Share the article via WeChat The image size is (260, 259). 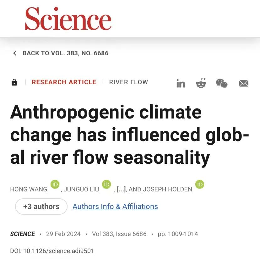[x=222, y=83]
